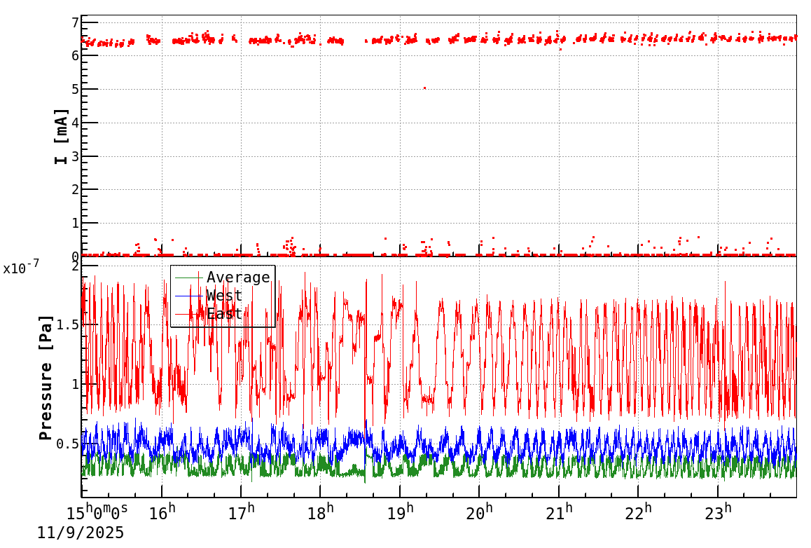Image resolution: width=811 pixels, height=548 pixels.
Task: Click the isolated 5 mA outlier data point
Action: (x=426, y=87)
